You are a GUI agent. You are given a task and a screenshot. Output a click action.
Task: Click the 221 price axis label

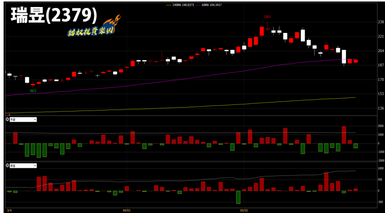coord(381,36)
